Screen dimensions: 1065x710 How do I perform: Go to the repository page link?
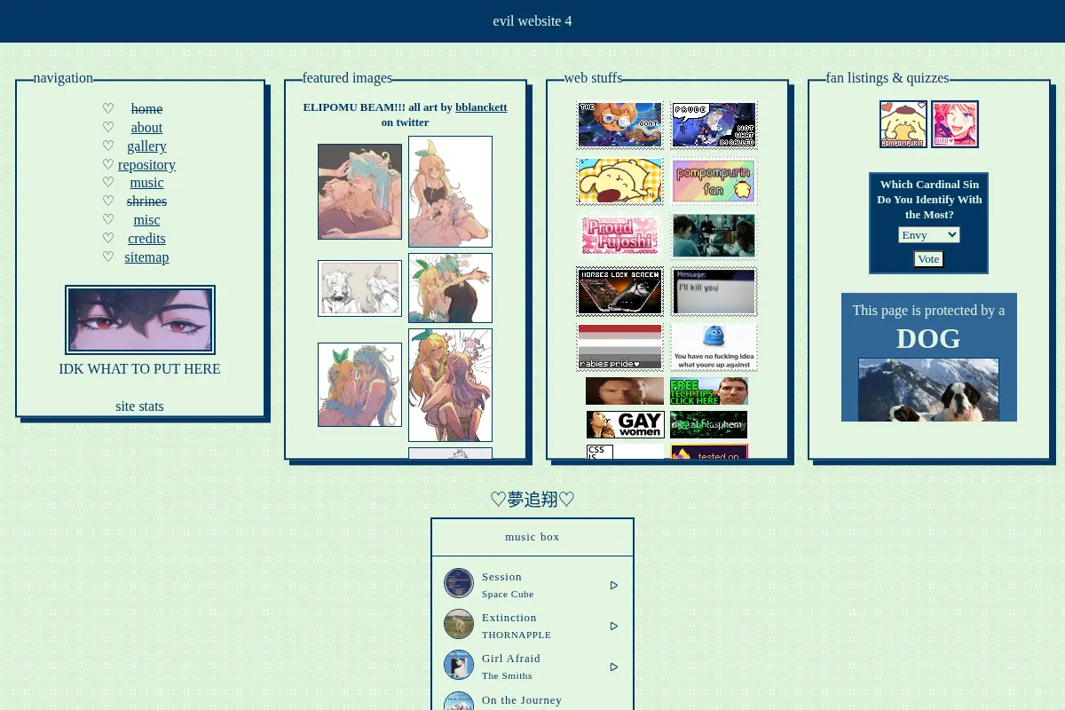point(146,165)
